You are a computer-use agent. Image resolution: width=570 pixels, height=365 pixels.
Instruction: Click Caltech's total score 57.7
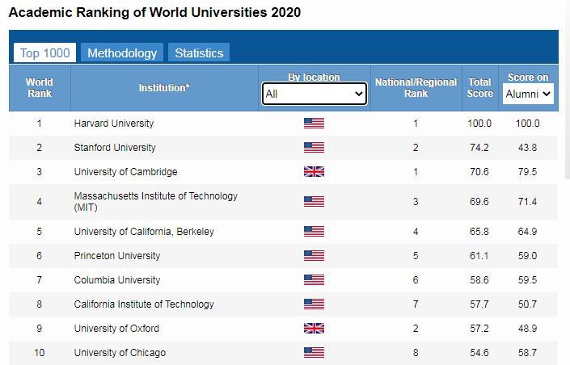tap(479, 304)
